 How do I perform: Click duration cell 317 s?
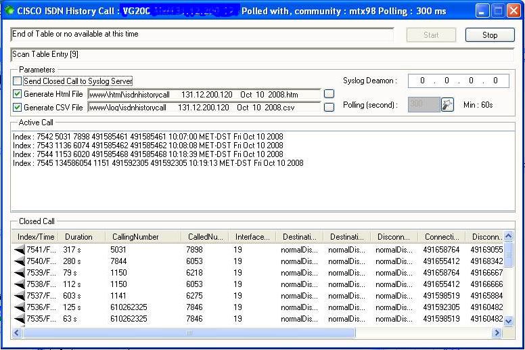72,250
